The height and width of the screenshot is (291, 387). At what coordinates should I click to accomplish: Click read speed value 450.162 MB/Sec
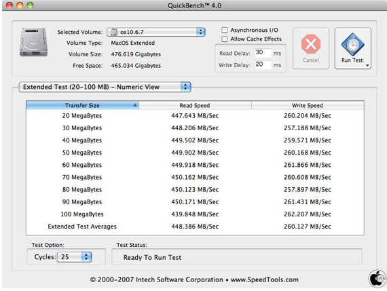[x=195, y=177]
